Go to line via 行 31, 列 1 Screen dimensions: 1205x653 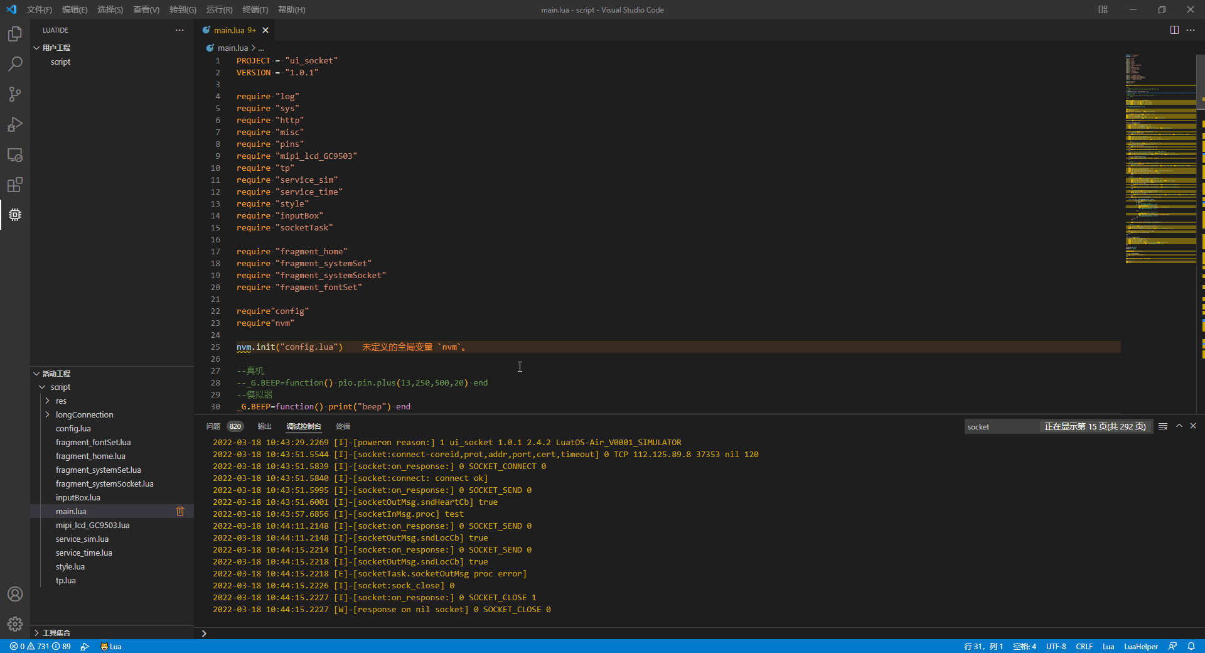point(983,646)
